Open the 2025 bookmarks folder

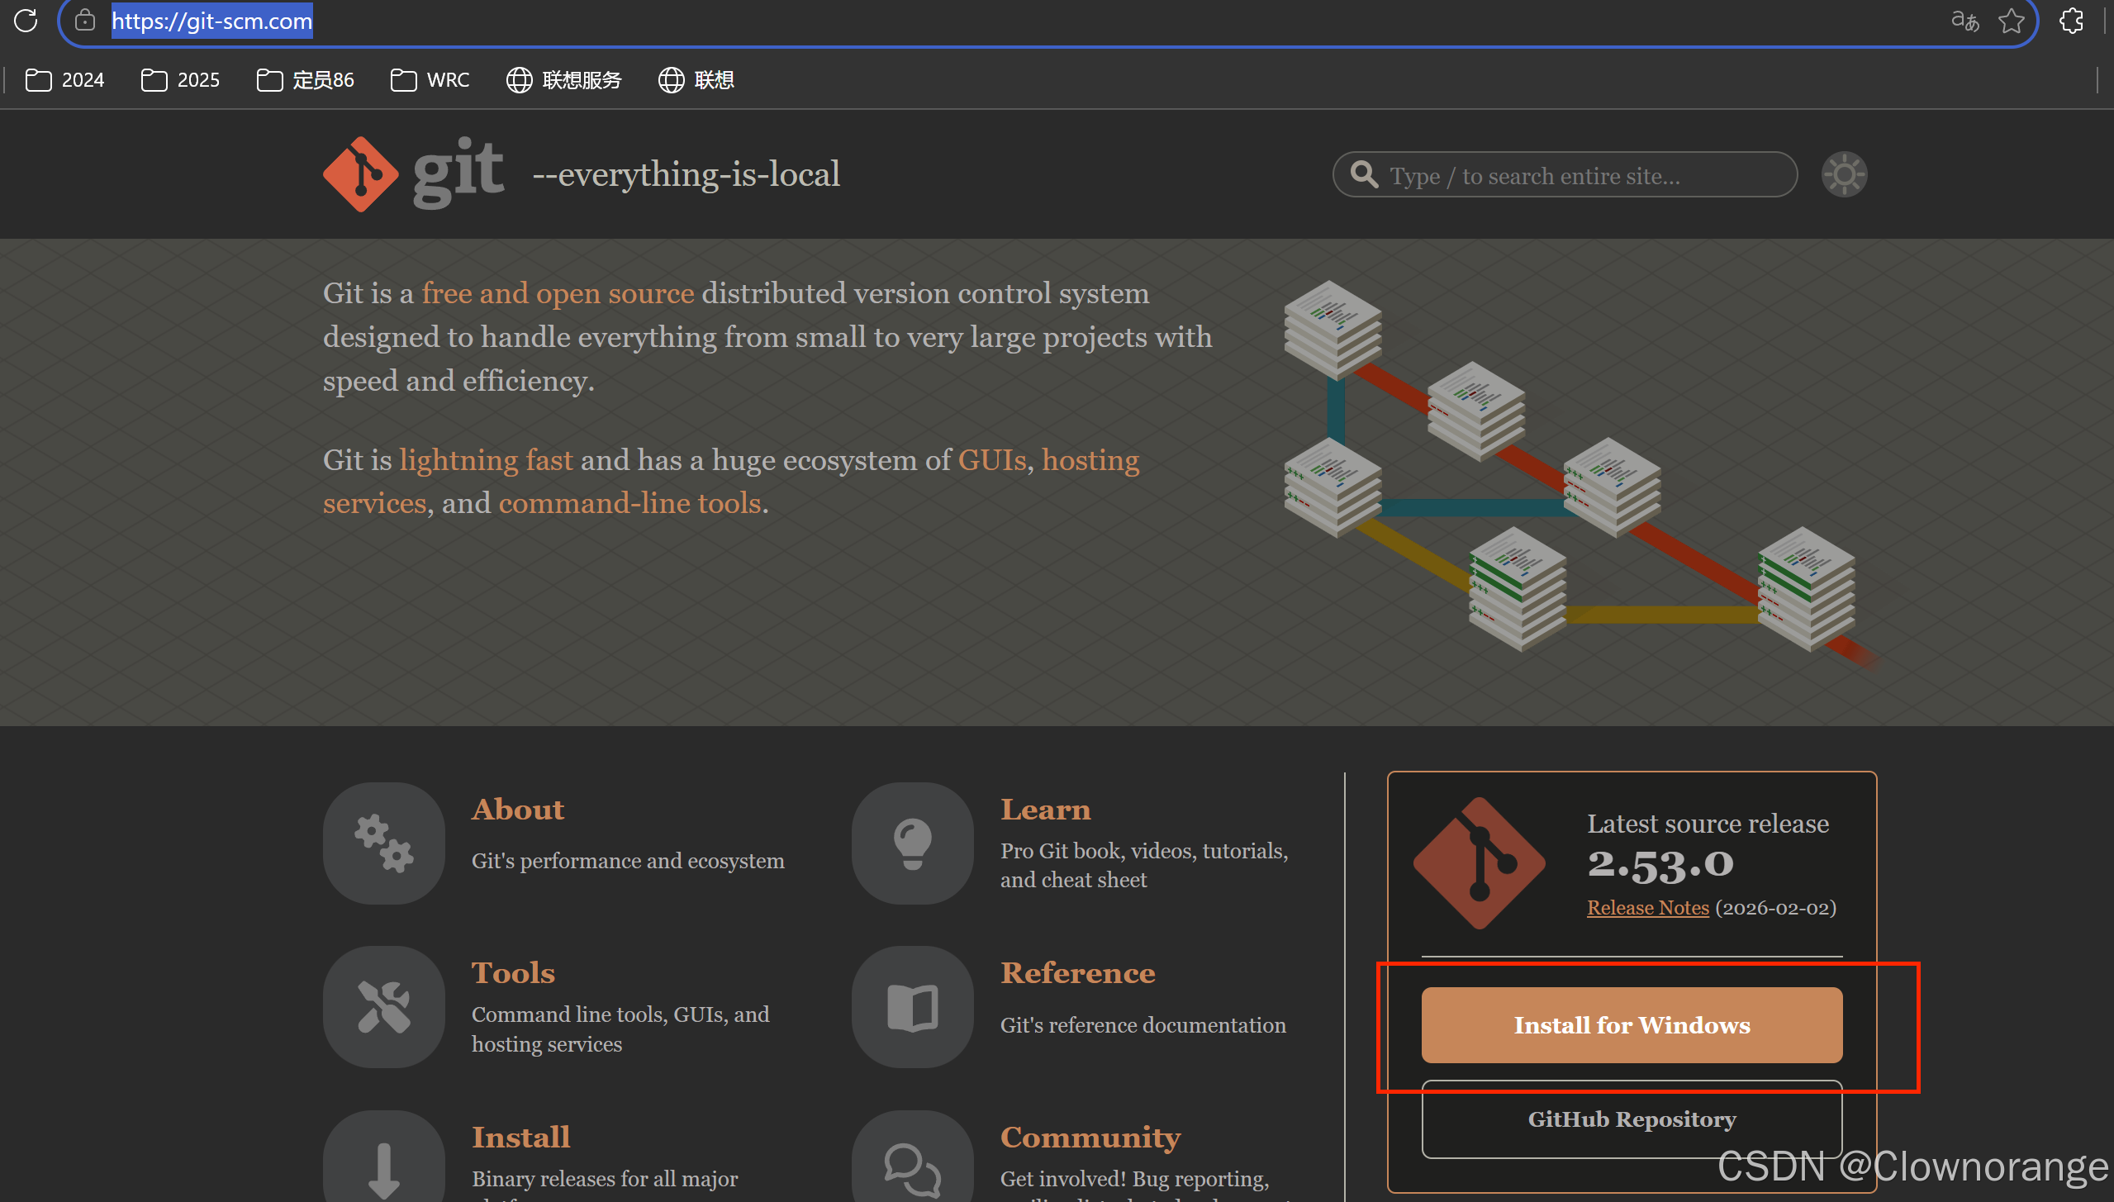pos(180,80)
